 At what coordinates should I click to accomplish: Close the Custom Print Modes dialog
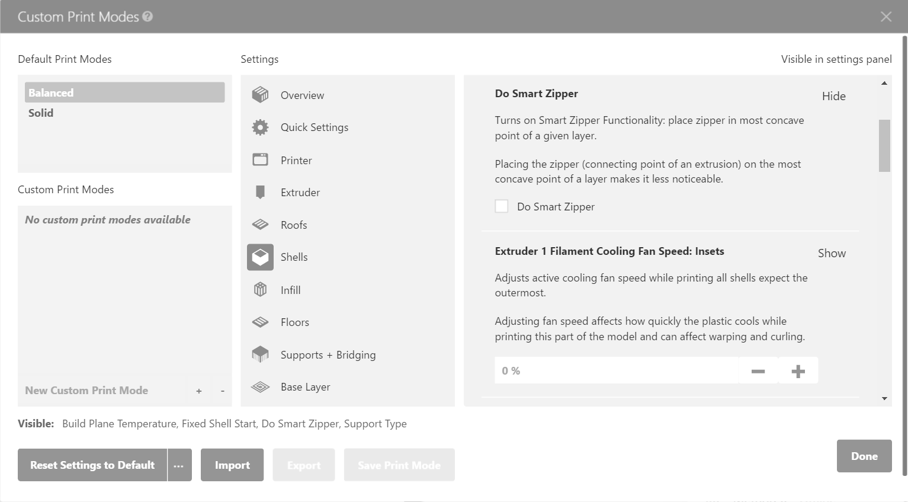[886, 17]
